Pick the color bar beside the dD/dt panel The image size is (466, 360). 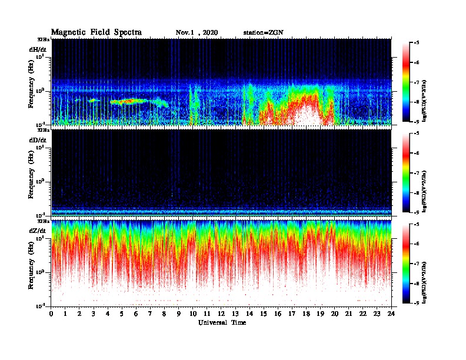click(x=406, y=173)
